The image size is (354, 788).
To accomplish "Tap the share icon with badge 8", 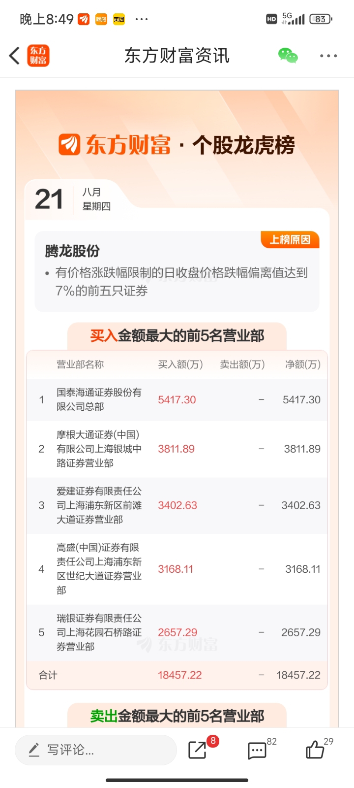I will point(198,750).
